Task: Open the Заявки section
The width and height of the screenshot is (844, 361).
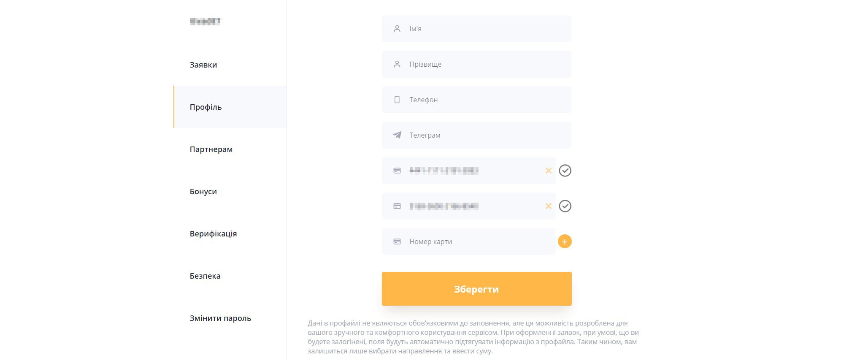Action: click(x=203, y=65)
